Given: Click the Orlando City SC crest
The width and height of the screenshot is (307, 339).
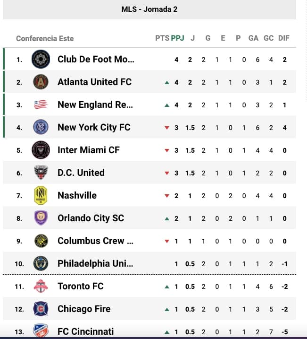Looking at the screenshot, I should (41, 218).
